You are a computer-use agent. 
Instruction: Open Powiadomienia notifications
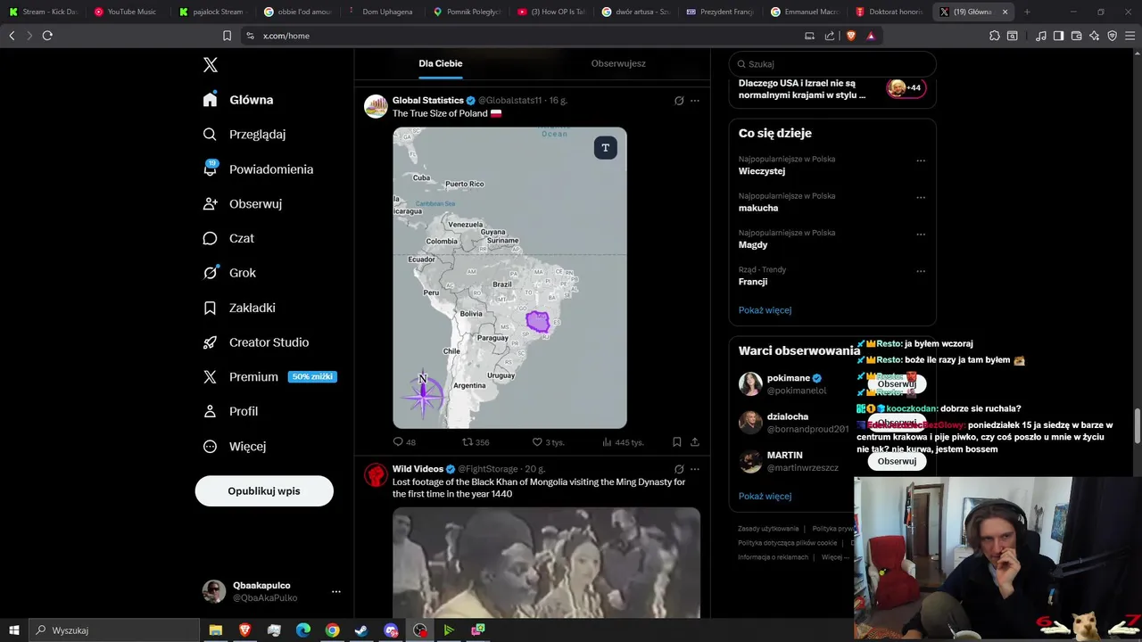point(258,169)
